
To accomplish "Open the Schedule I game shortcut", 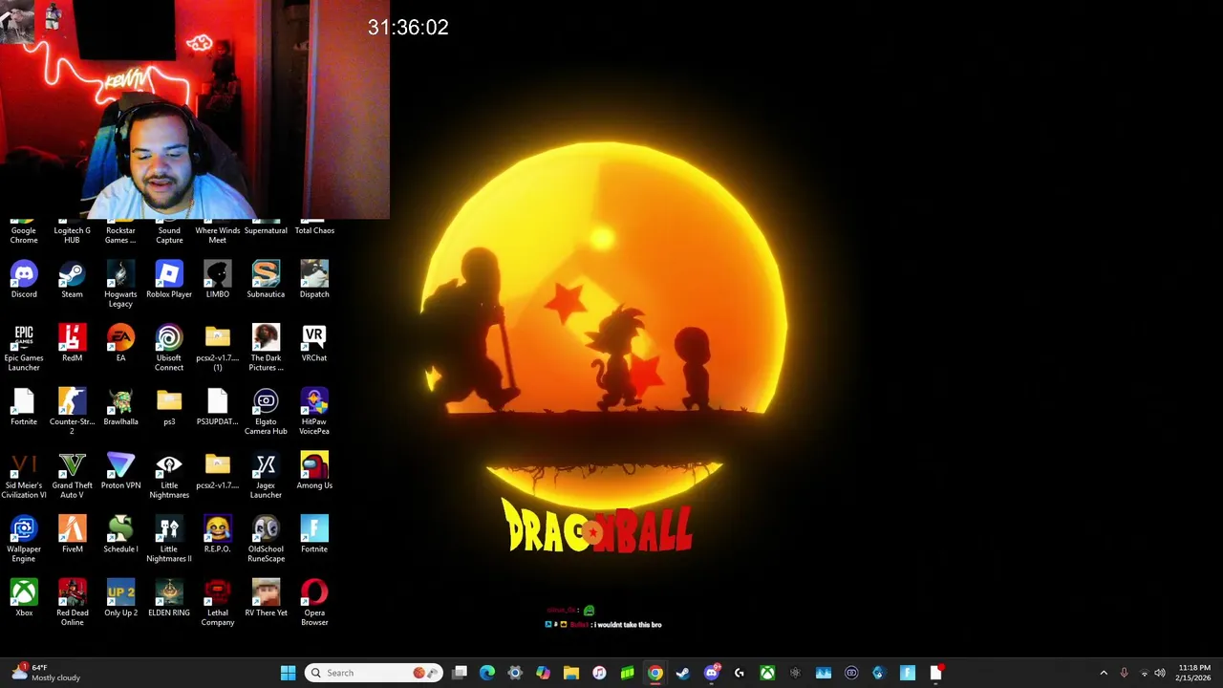I will click(x=120, y=534).
